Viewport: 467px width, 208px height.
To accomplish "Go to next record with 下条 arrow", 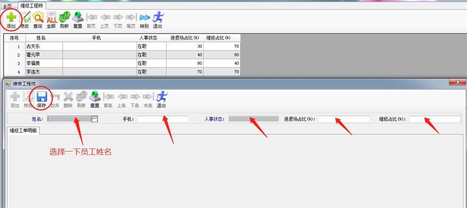I will [135, 97].
